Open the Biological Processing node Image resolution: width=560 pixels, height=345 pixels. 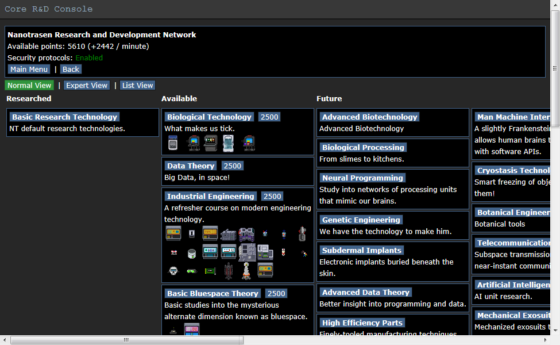(363, 147)
